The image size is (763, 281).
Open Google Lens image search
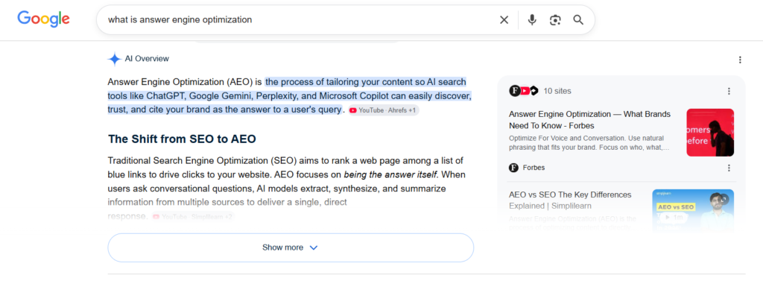(555, 20)
